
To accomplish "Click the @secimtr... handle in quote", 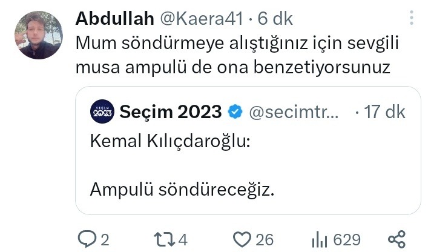I will coord(294,112).
